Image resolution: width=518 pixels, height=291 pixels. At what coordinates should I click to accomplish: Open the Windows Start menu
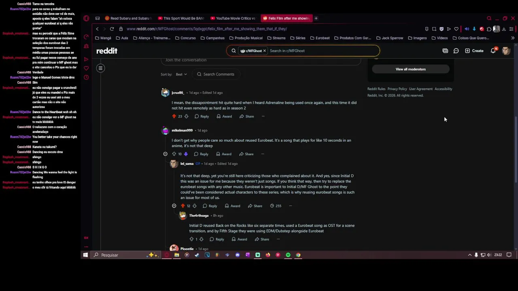coord(85,255)
